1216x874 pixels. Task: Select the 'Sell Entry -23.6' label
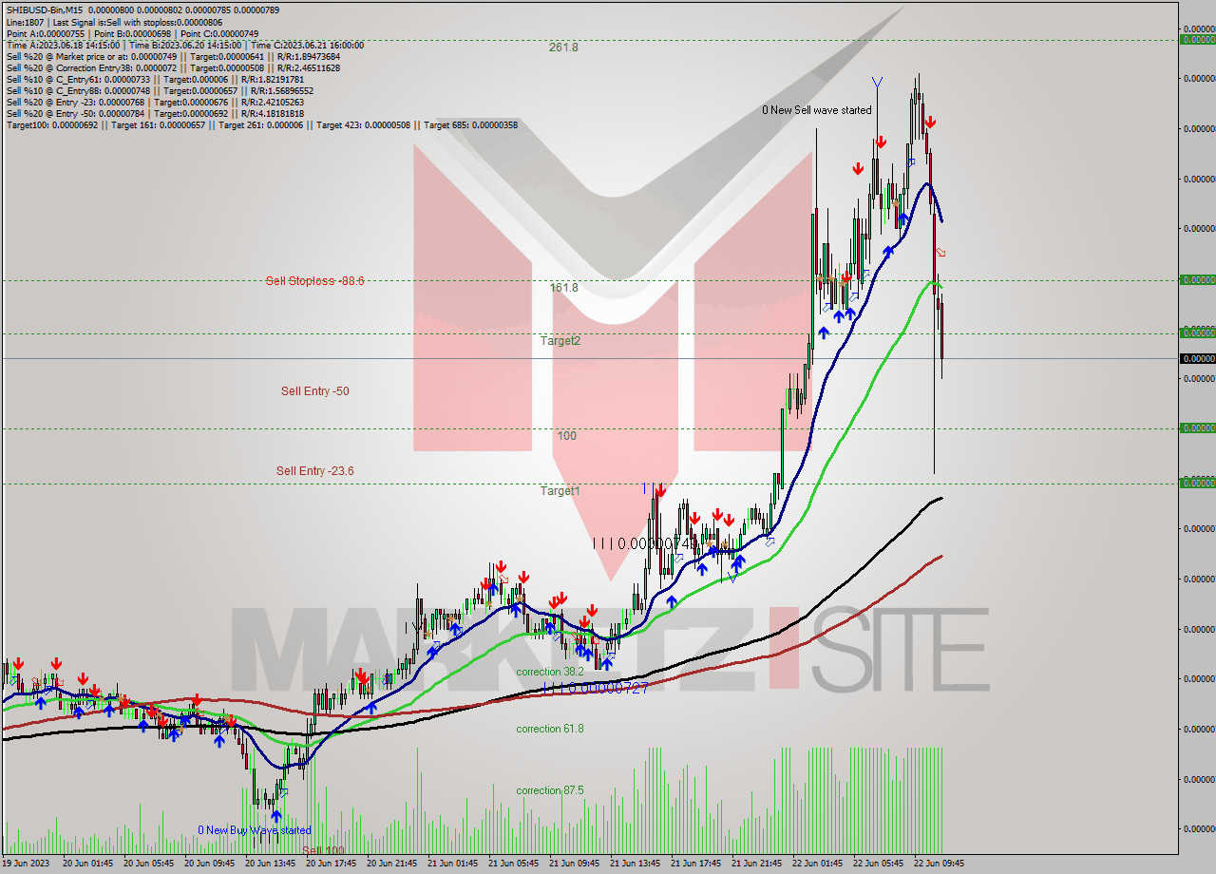coord(314,471)
